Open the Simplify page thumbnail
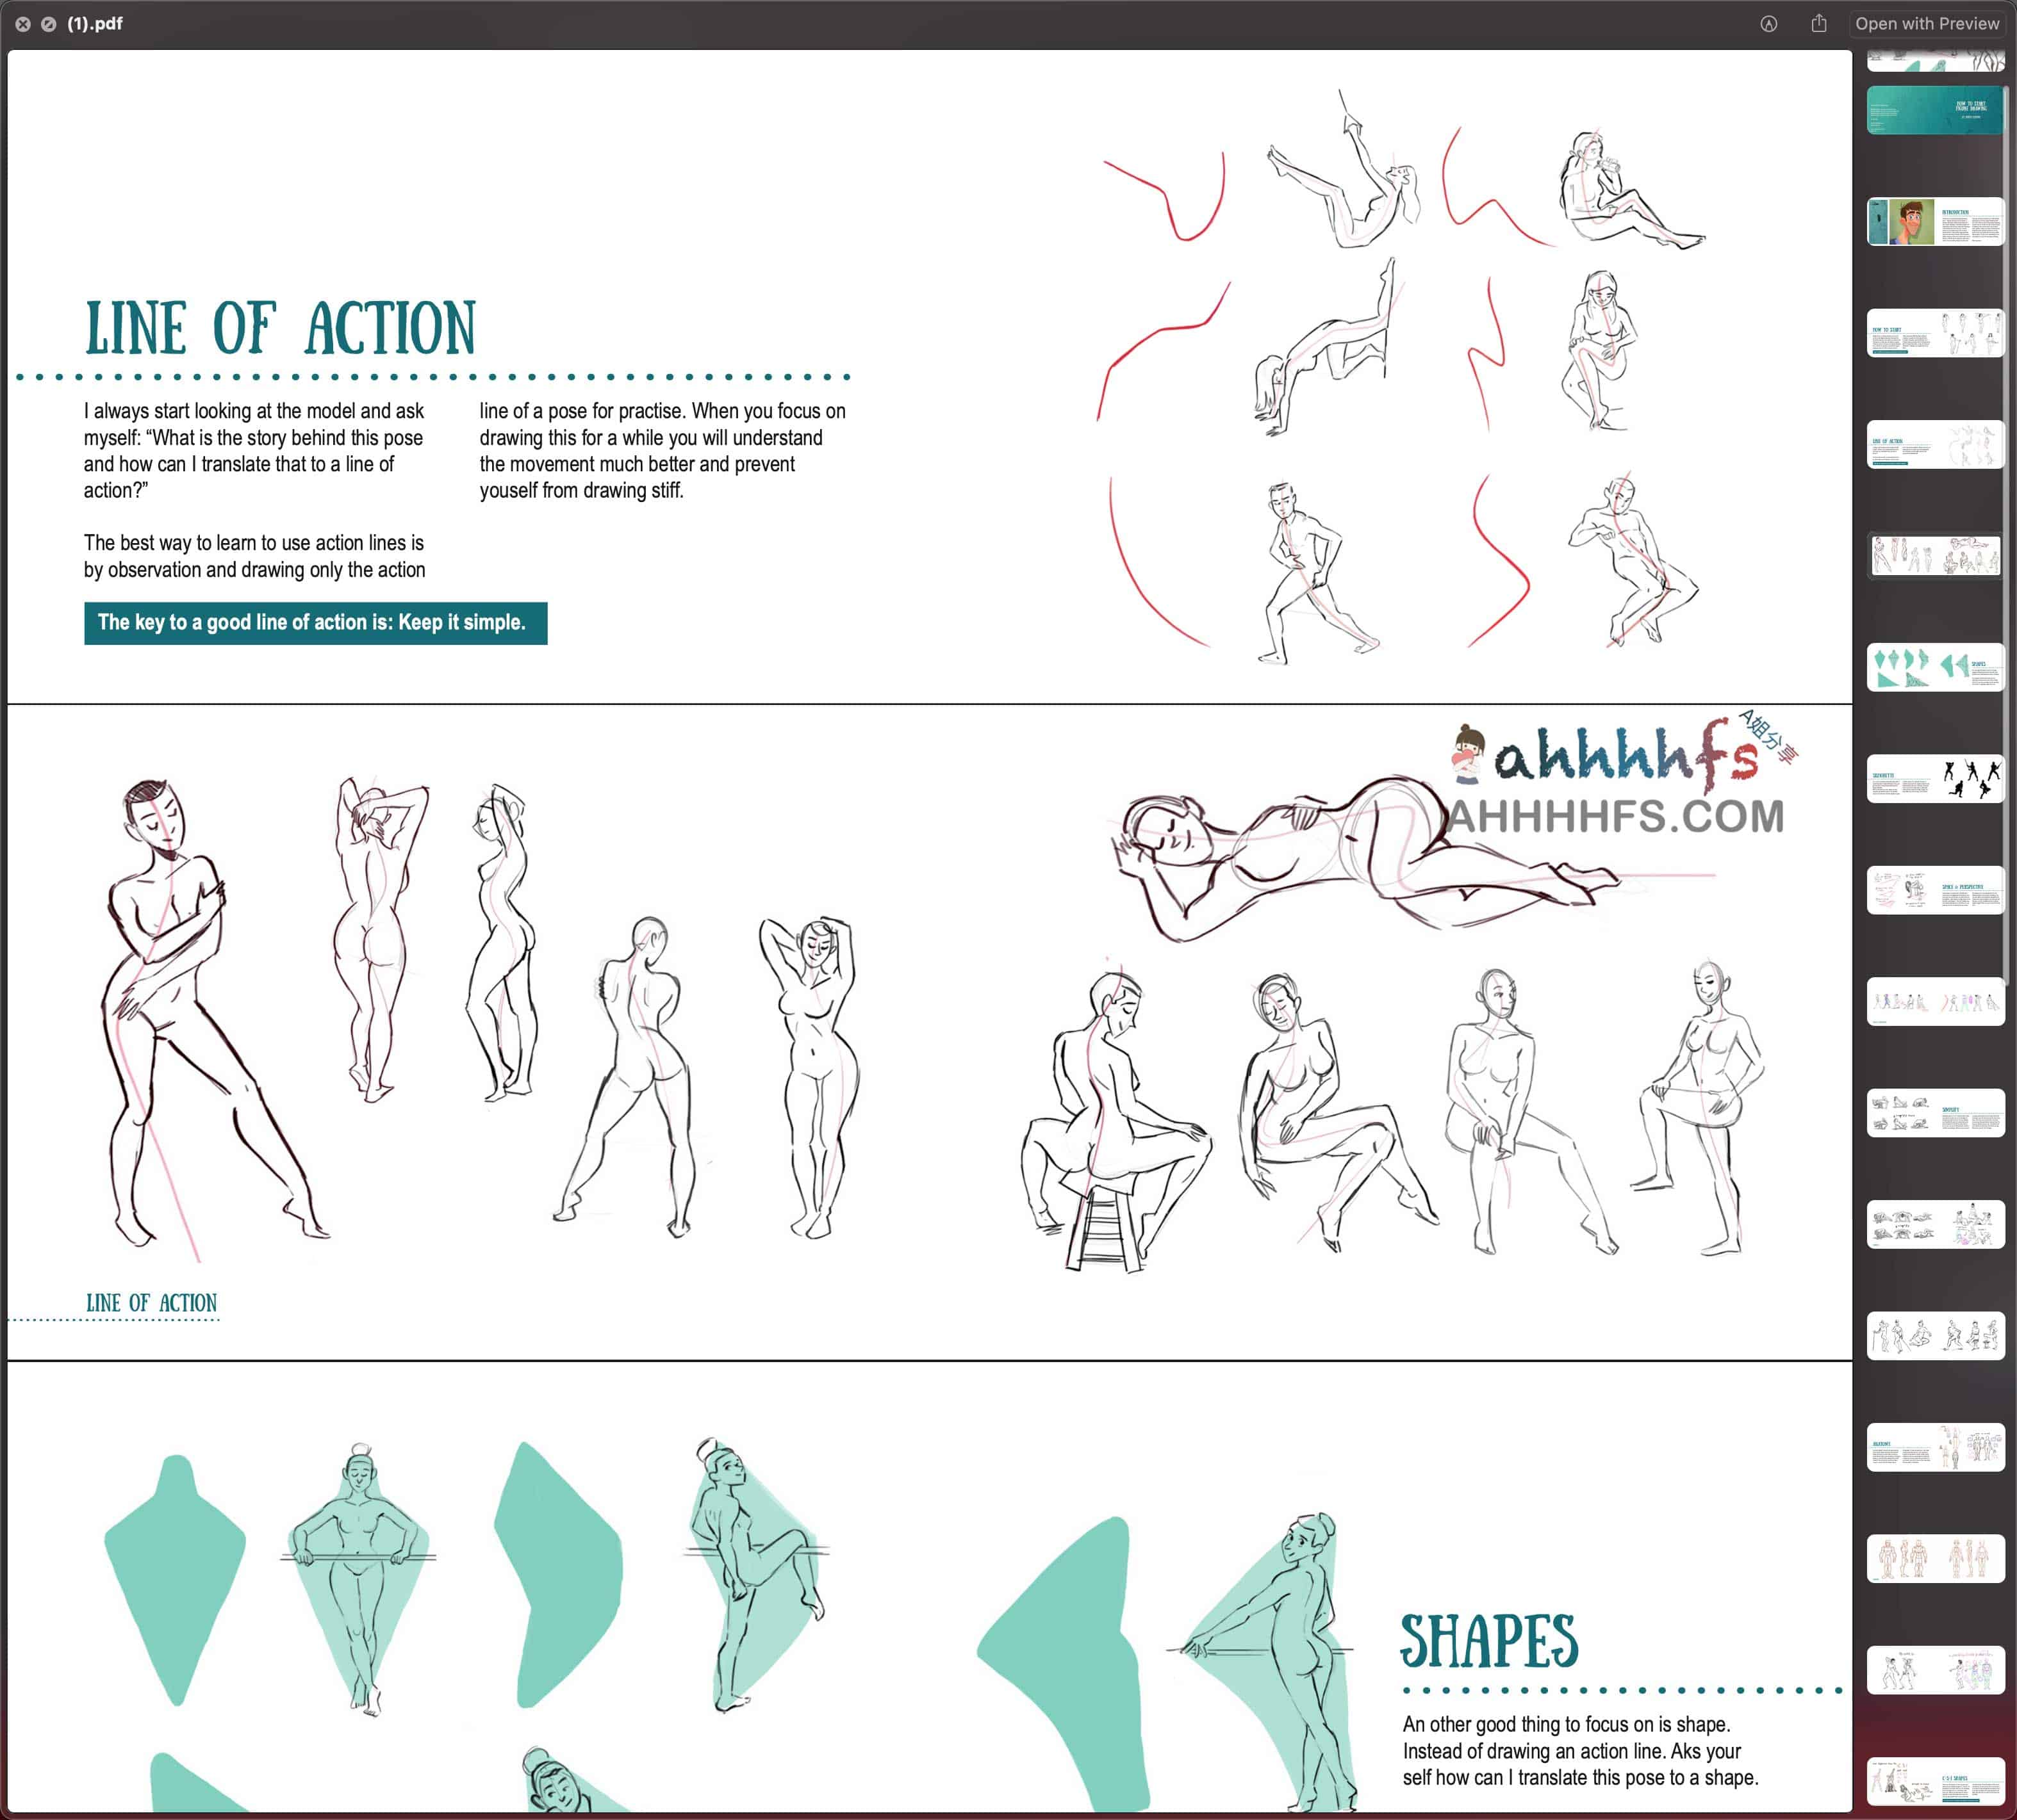The width and height of the screenshot is (2017, 1820). pos(1934,1113)
